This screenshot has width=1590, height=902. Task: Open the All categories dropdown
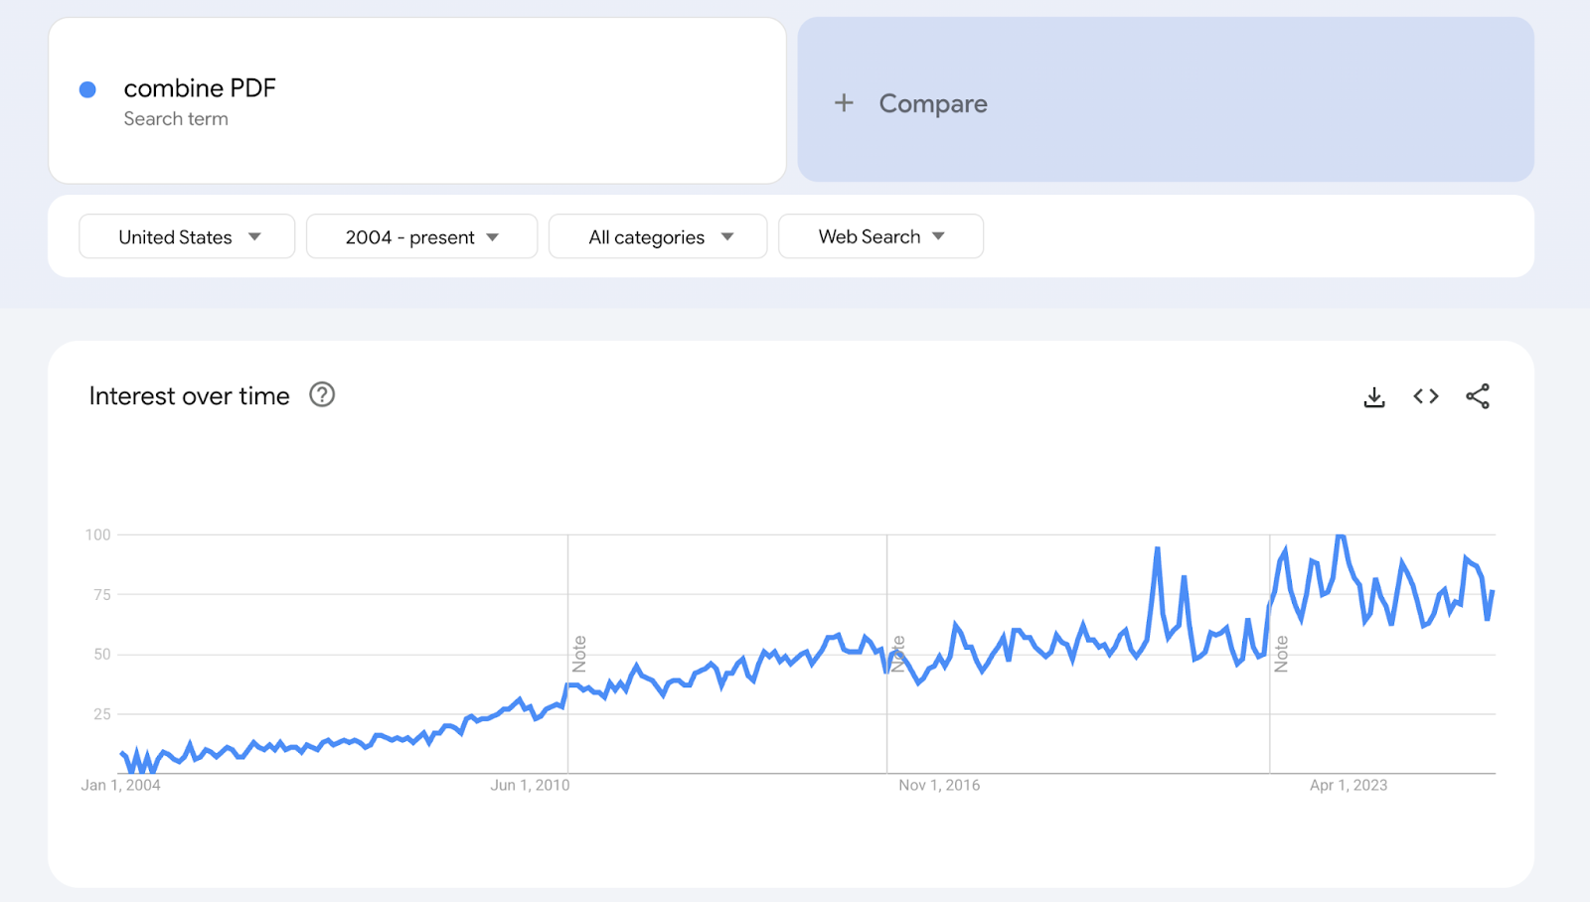pyautogui.click(x=658, y=237)
